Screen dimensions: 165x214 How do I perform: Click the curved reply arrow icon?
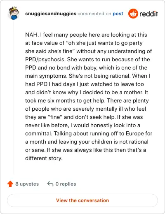[50, 184]
